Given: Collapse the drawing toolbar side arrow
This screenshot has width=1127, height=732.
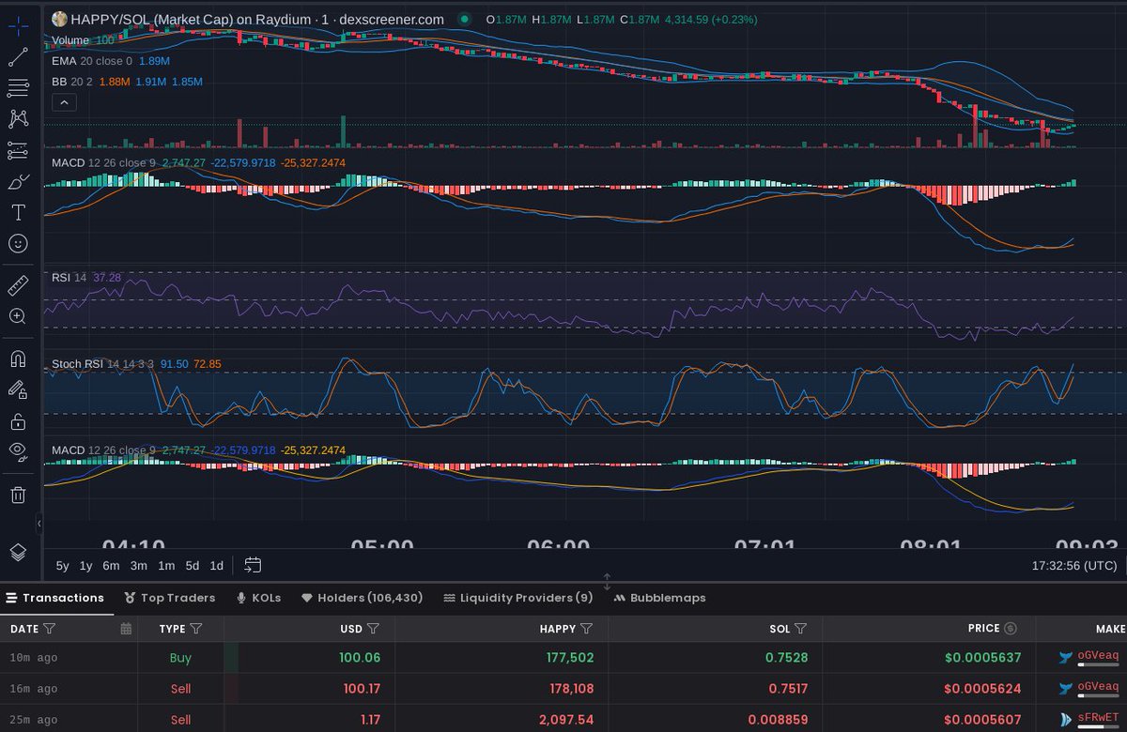Looking at the screenshot, I should pos(39,523).
